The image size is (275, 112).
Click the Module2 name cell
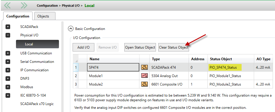tap(113, 84)
